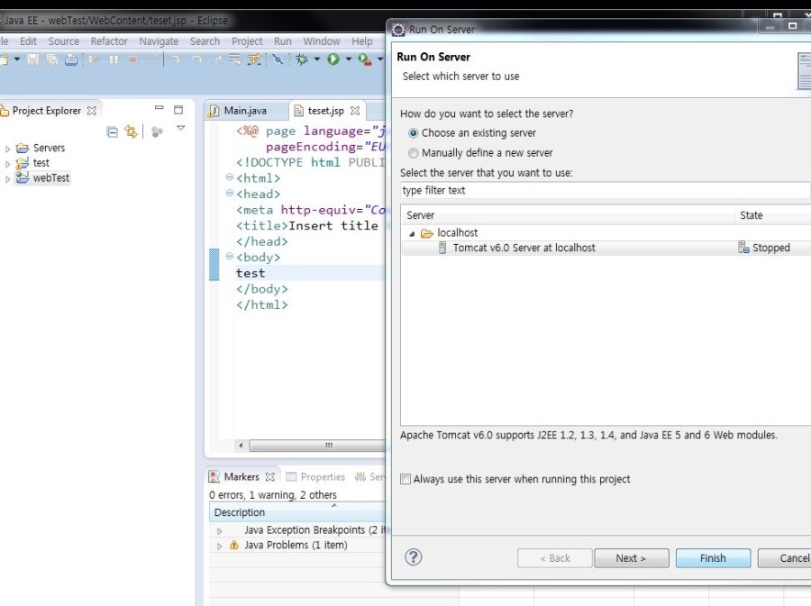Click the help question mark icon
Screen dimensions: 811x606
click(414, 556)
